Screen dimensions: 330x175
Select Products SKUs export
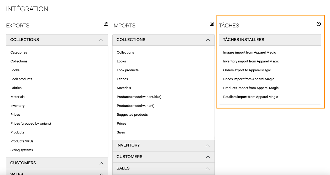point(22,141)
